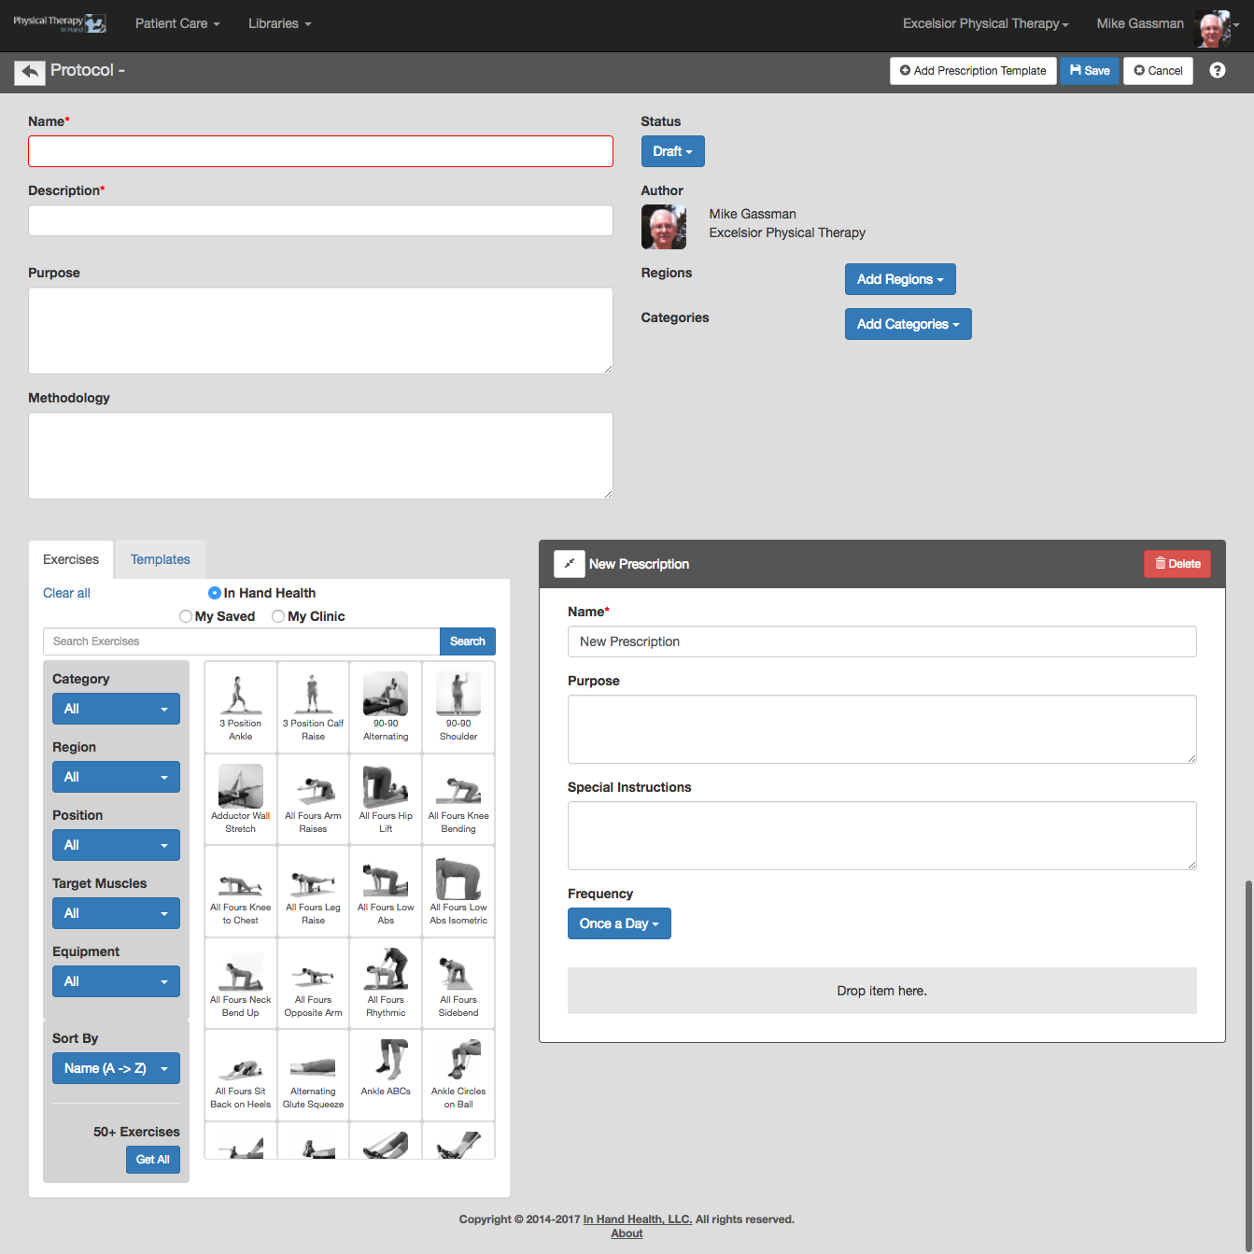Click the back arrow beside Protocol

tap(30, 72)
